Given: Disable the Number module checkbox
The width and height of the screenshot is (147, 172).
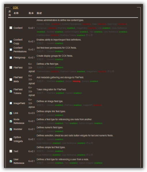Looking at the screenshot, I should (x=11, y=129).
